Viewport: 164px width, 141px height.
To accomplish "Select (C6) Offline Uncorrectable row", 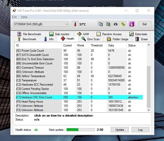I will click(79, 93).
